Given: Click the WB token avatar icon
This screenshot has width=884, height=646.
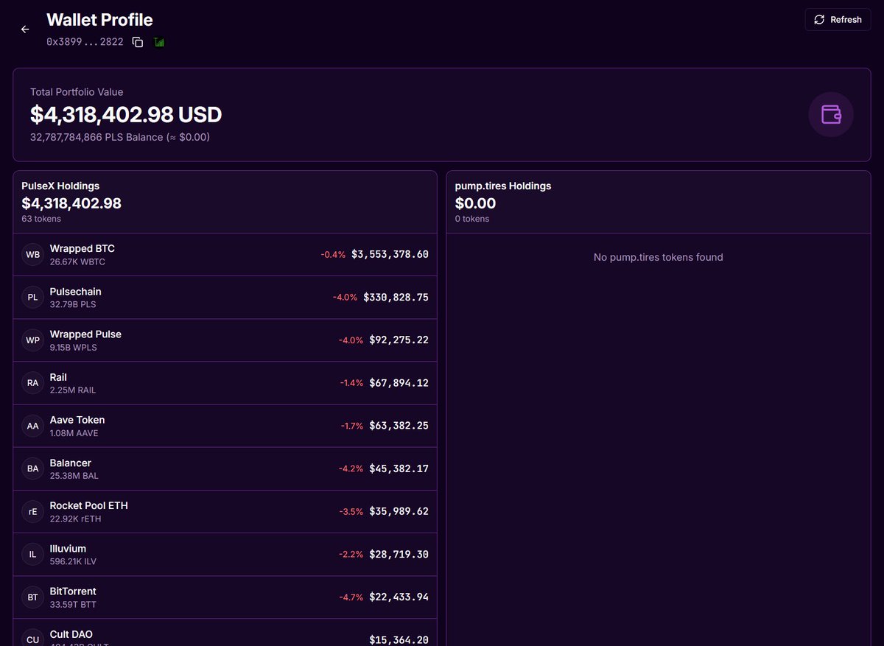Looking at the screenshot, I should point(32,255).
